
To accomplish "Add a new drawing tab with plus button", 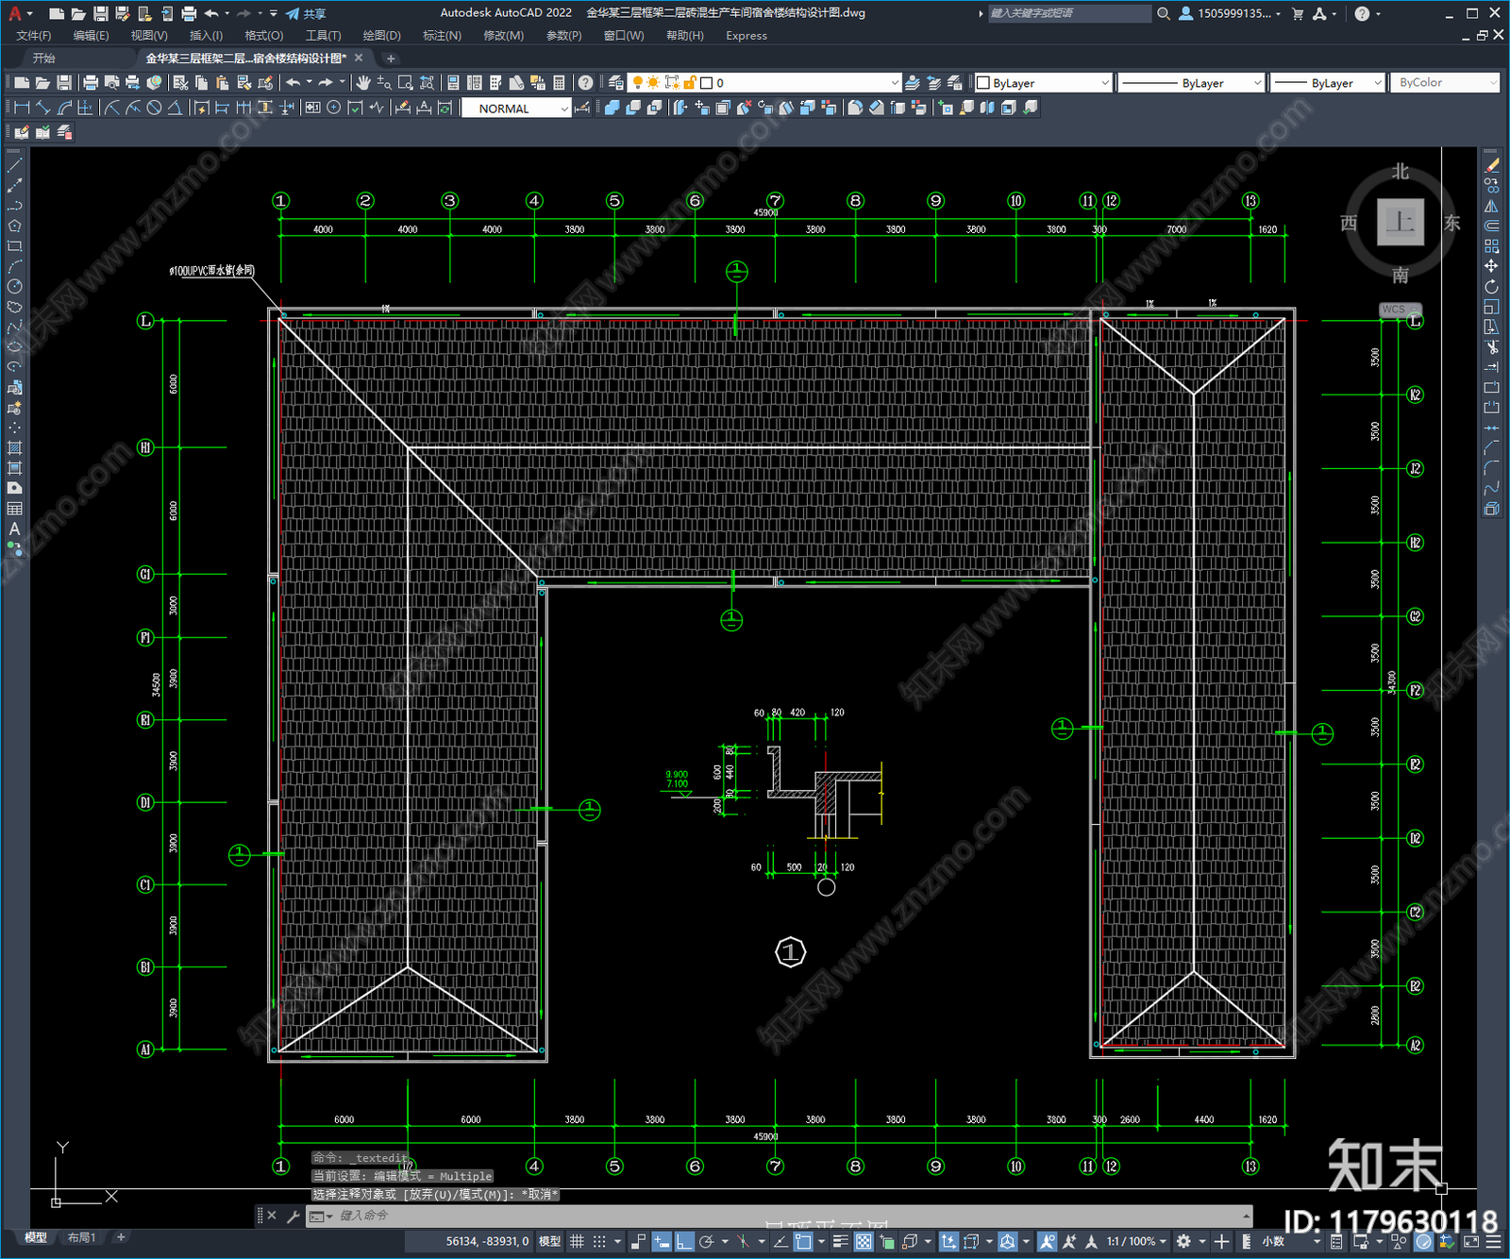I will [x=391, y=59].
